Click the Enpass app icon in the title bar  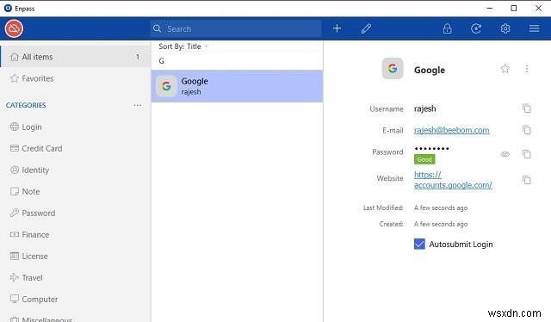coord(8,8)
